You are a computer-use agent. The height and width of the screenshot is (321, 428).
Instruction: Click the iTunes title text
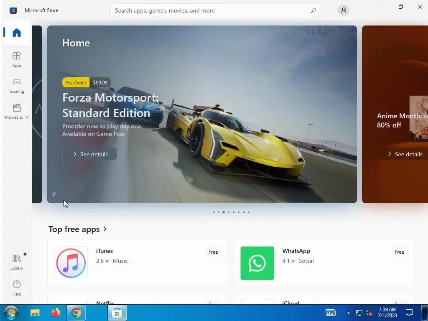(104, 251)
